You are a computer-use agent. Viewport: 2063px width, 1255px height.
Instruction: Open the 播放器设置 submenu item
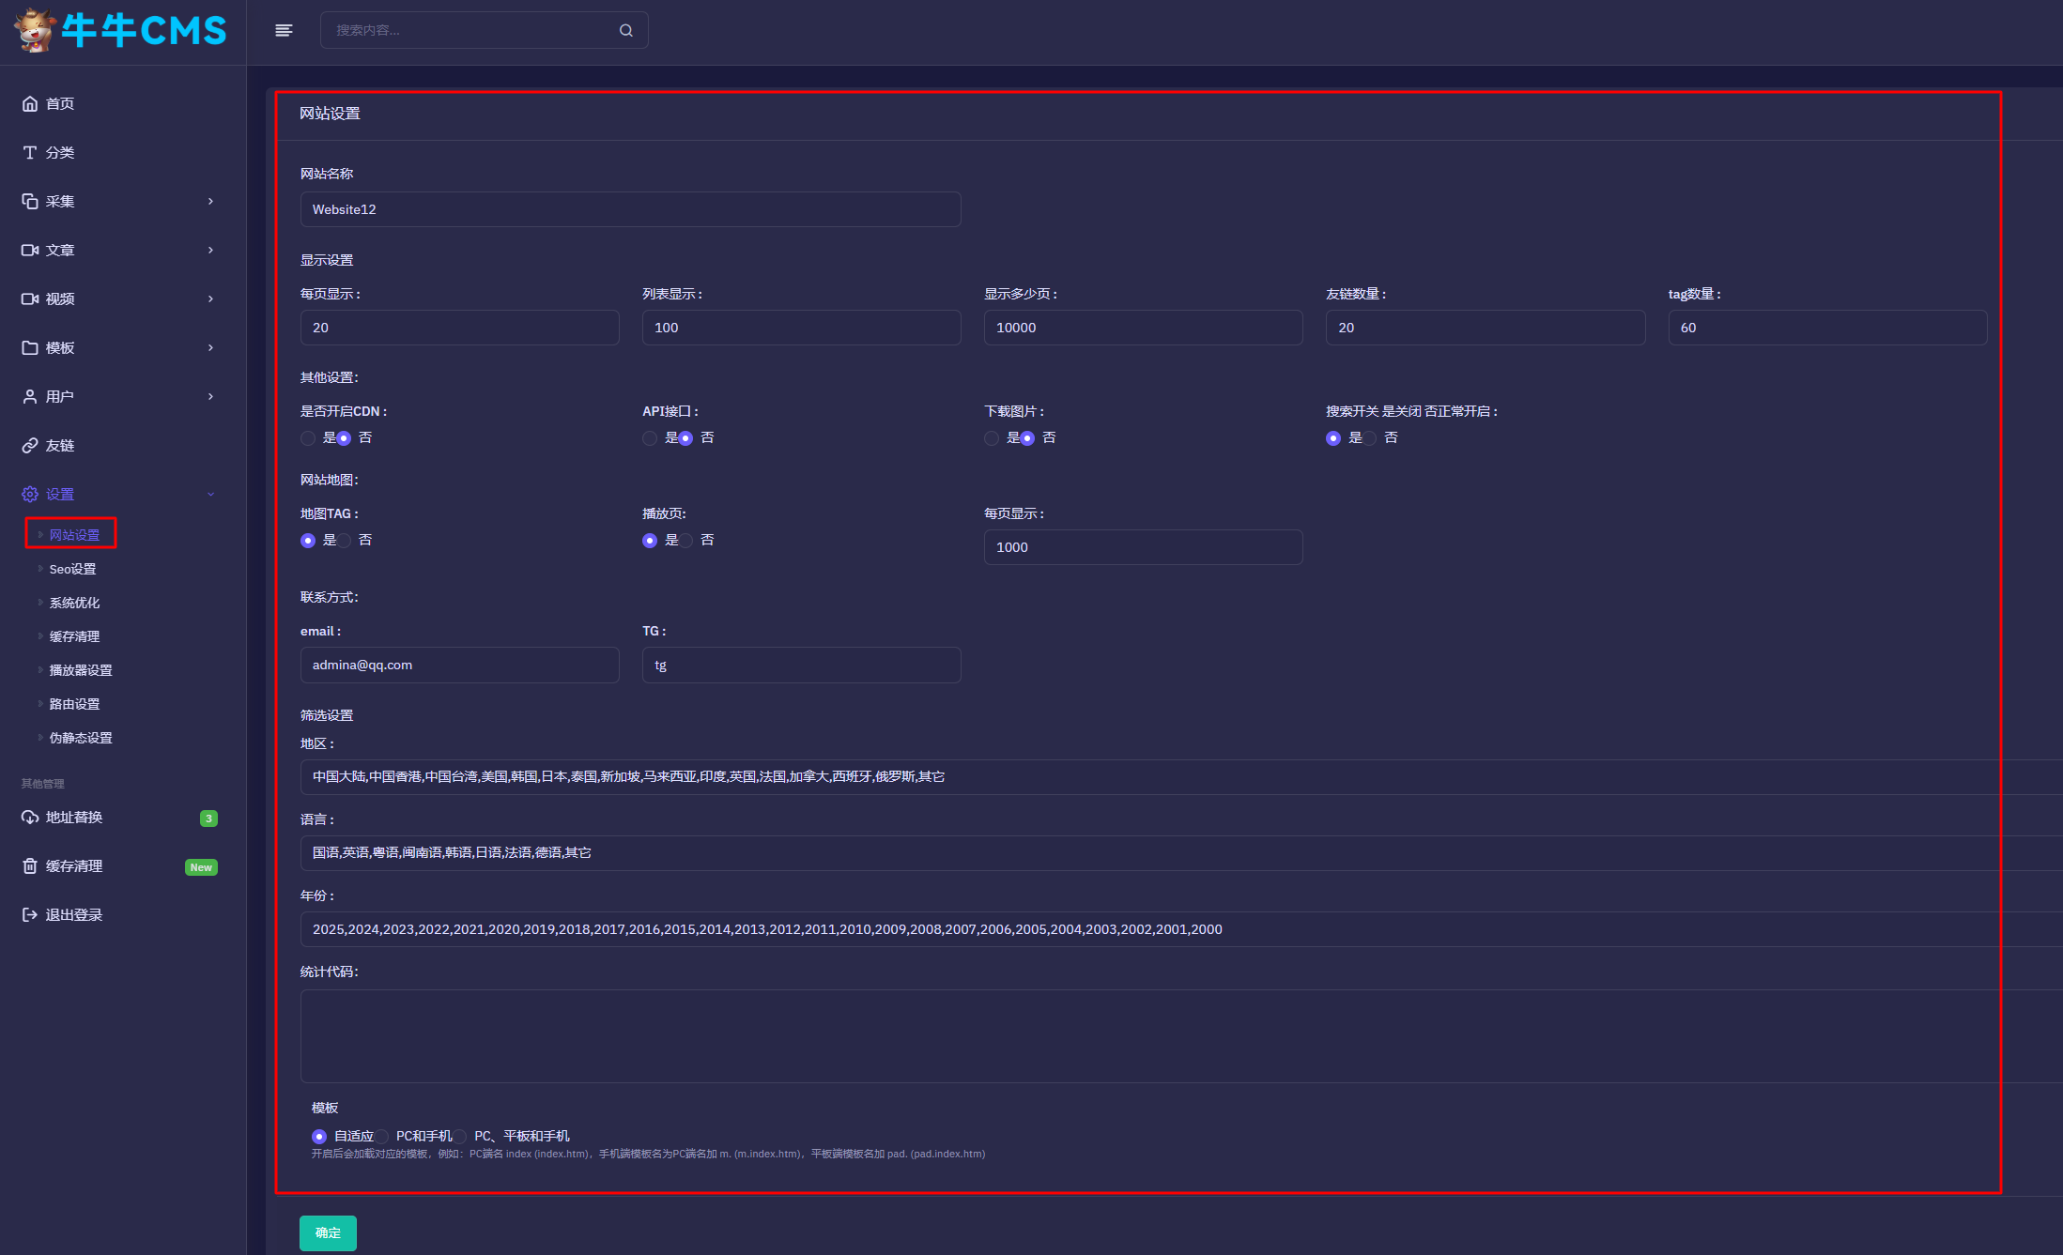pos(81,670)
